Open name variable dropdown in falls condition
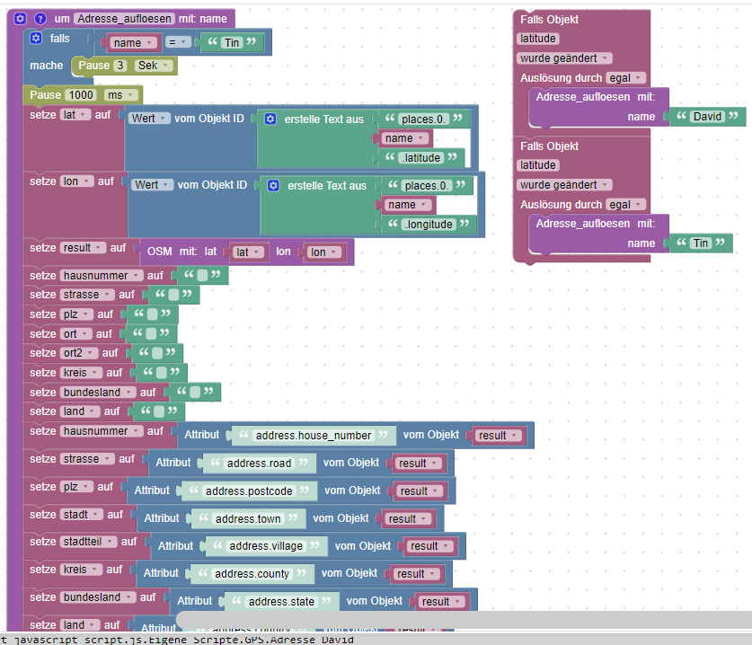The height and width of the screenshot is (645, 752). 133,43
